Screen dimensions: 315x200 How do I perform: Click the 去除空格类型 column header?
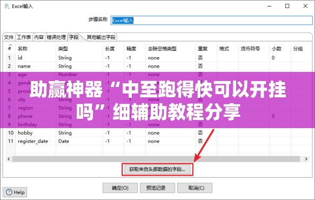pos(162,49)
